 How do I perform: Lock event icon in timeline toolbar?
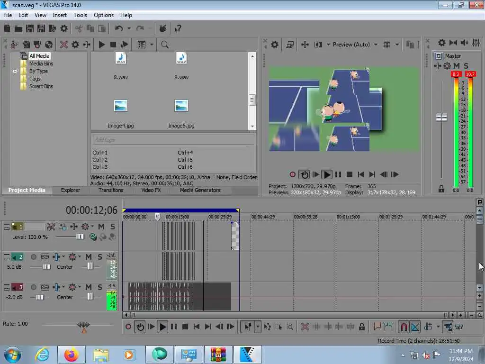tap(361, 327)
